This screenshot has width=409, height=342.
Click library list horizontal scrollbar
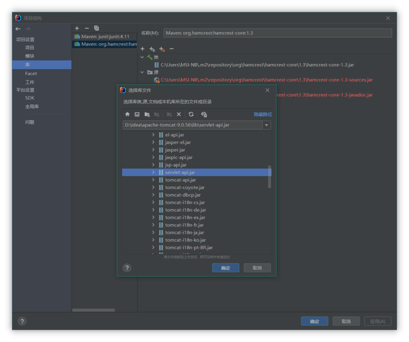click(93, 310)
